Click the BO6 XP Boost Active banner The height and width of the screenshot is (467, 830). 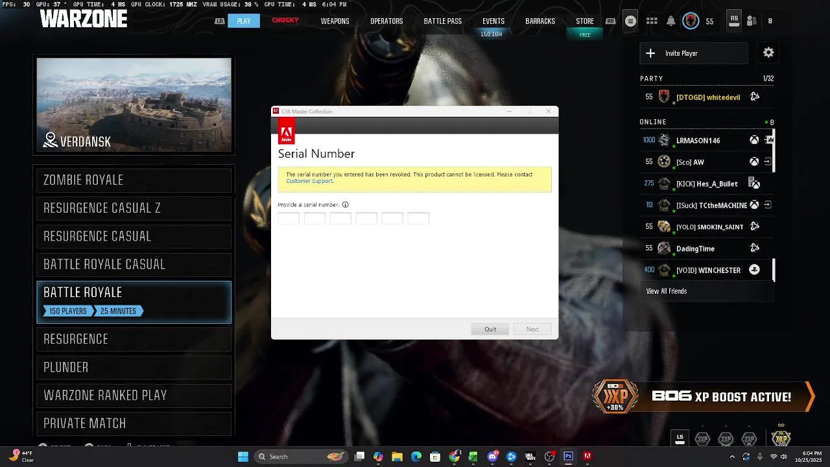point(704,396)
